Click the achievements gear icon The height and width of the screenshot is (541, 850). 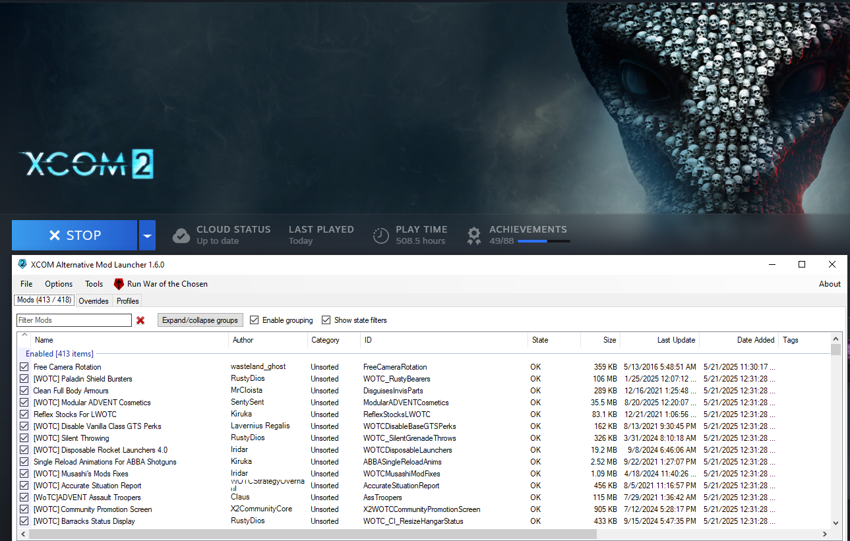click(473, 235)
